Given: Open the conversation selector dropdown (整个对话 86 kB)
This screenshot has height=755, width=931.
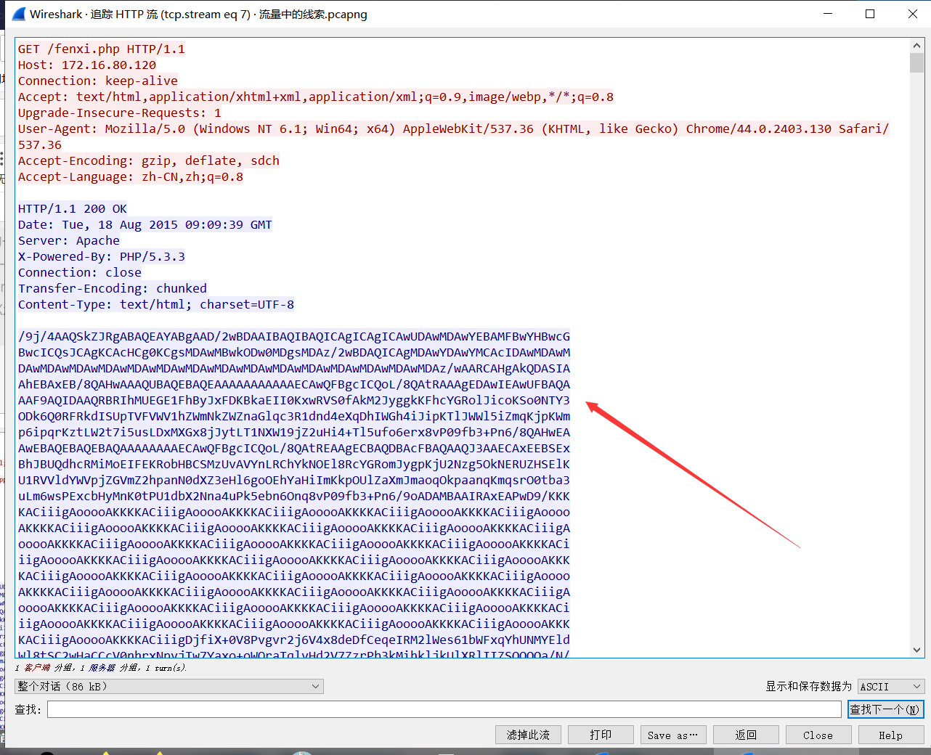Looking at the screenshot, I should [169, 686].
